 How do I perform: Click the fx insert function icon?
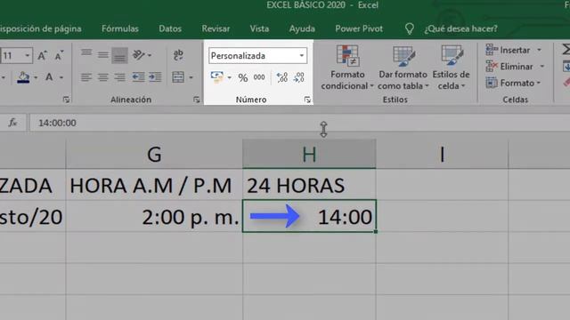click(x=12, y=123)
